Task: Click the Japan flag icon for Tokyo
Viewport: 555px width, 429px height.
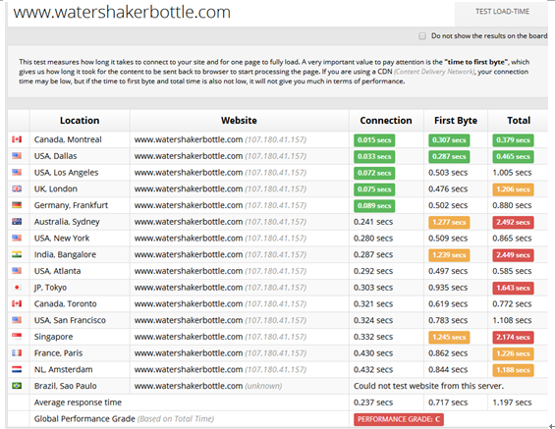Action: point(17,288)
